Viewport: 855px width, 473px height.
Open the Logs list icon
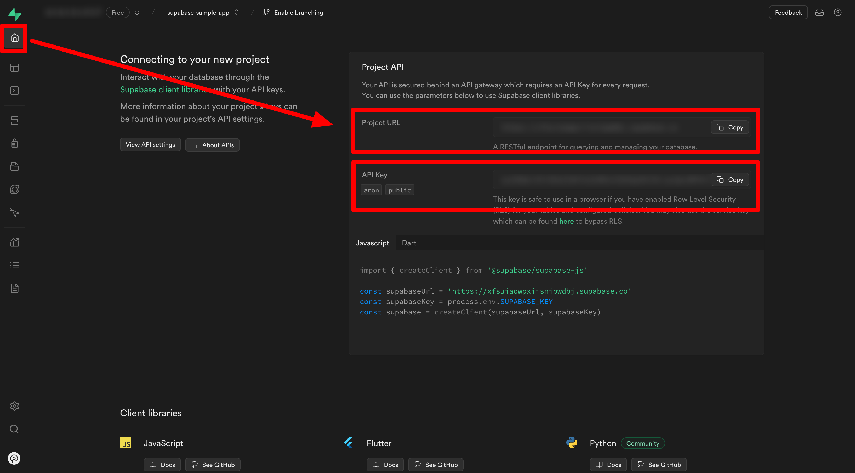point(14,265)
